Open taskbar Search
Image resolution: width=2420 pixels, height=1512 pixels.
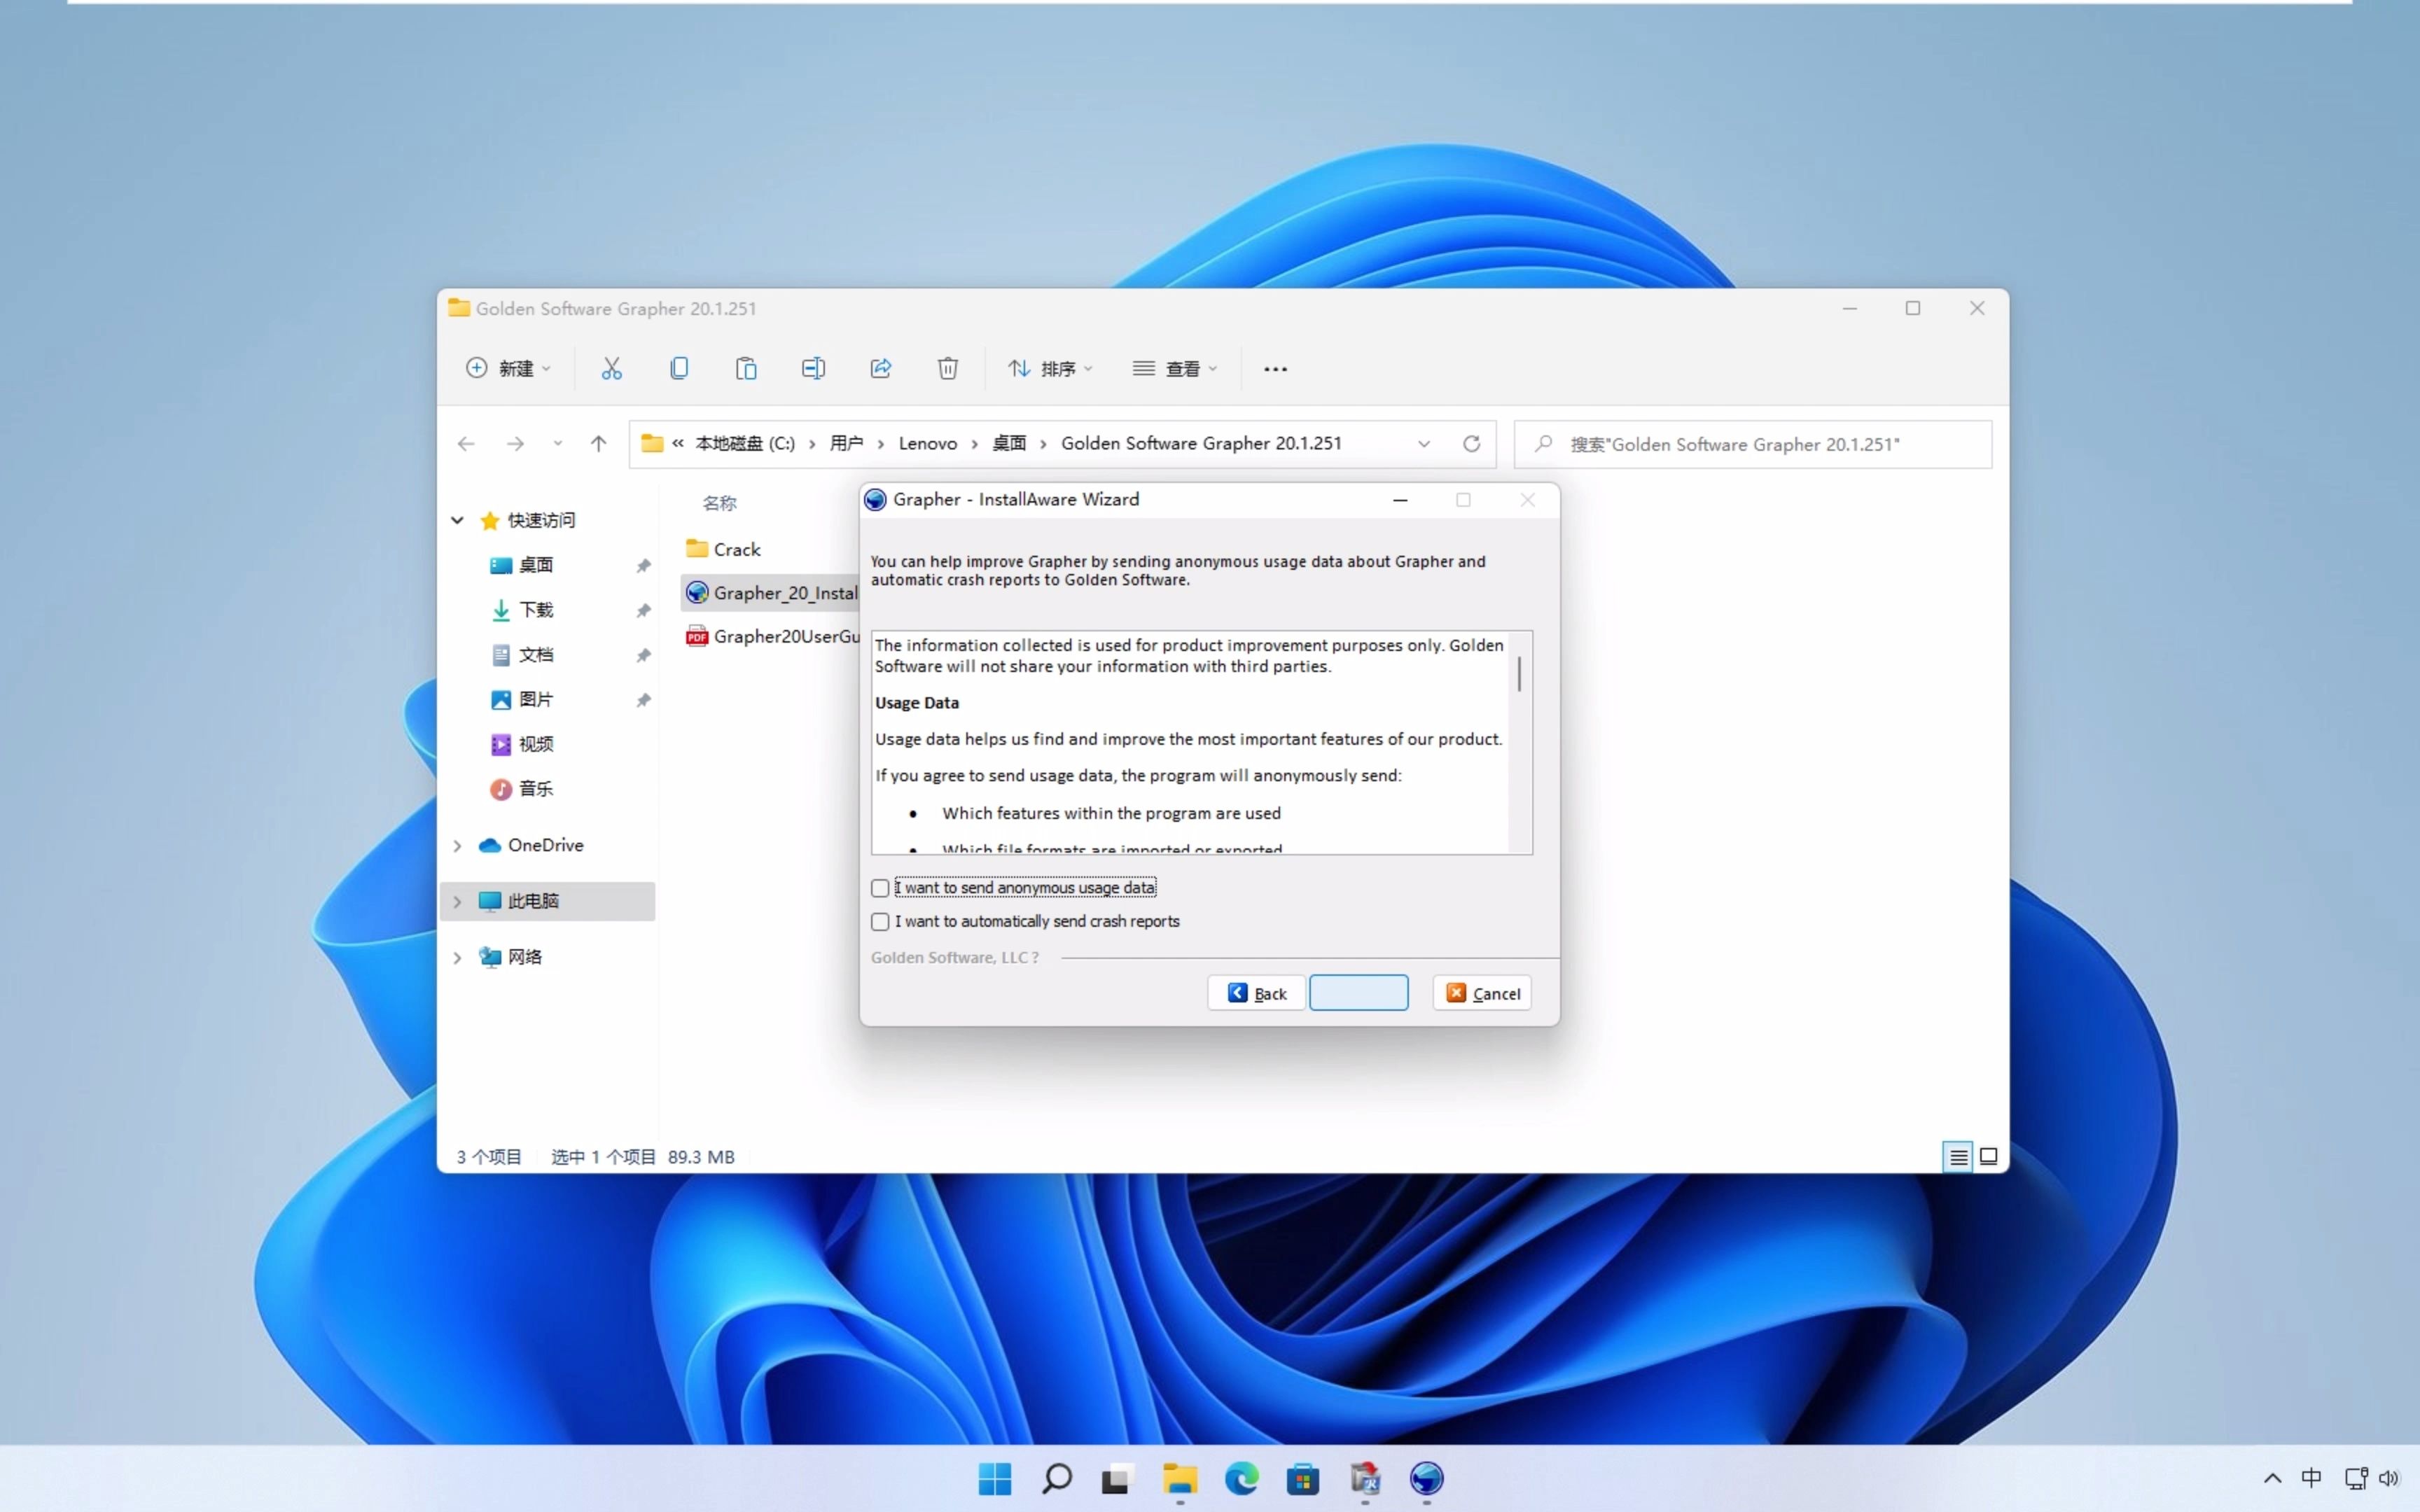tap(1056, 1478)
